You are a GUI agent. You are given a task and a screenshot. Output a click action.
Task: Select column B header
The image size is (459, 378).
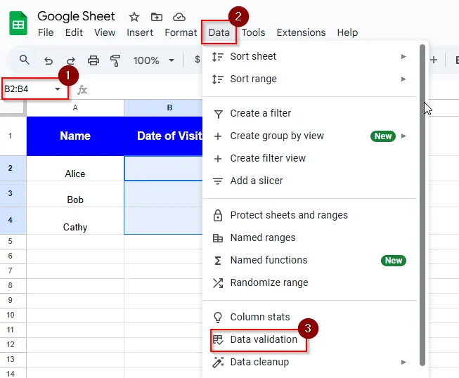(163, 108)
